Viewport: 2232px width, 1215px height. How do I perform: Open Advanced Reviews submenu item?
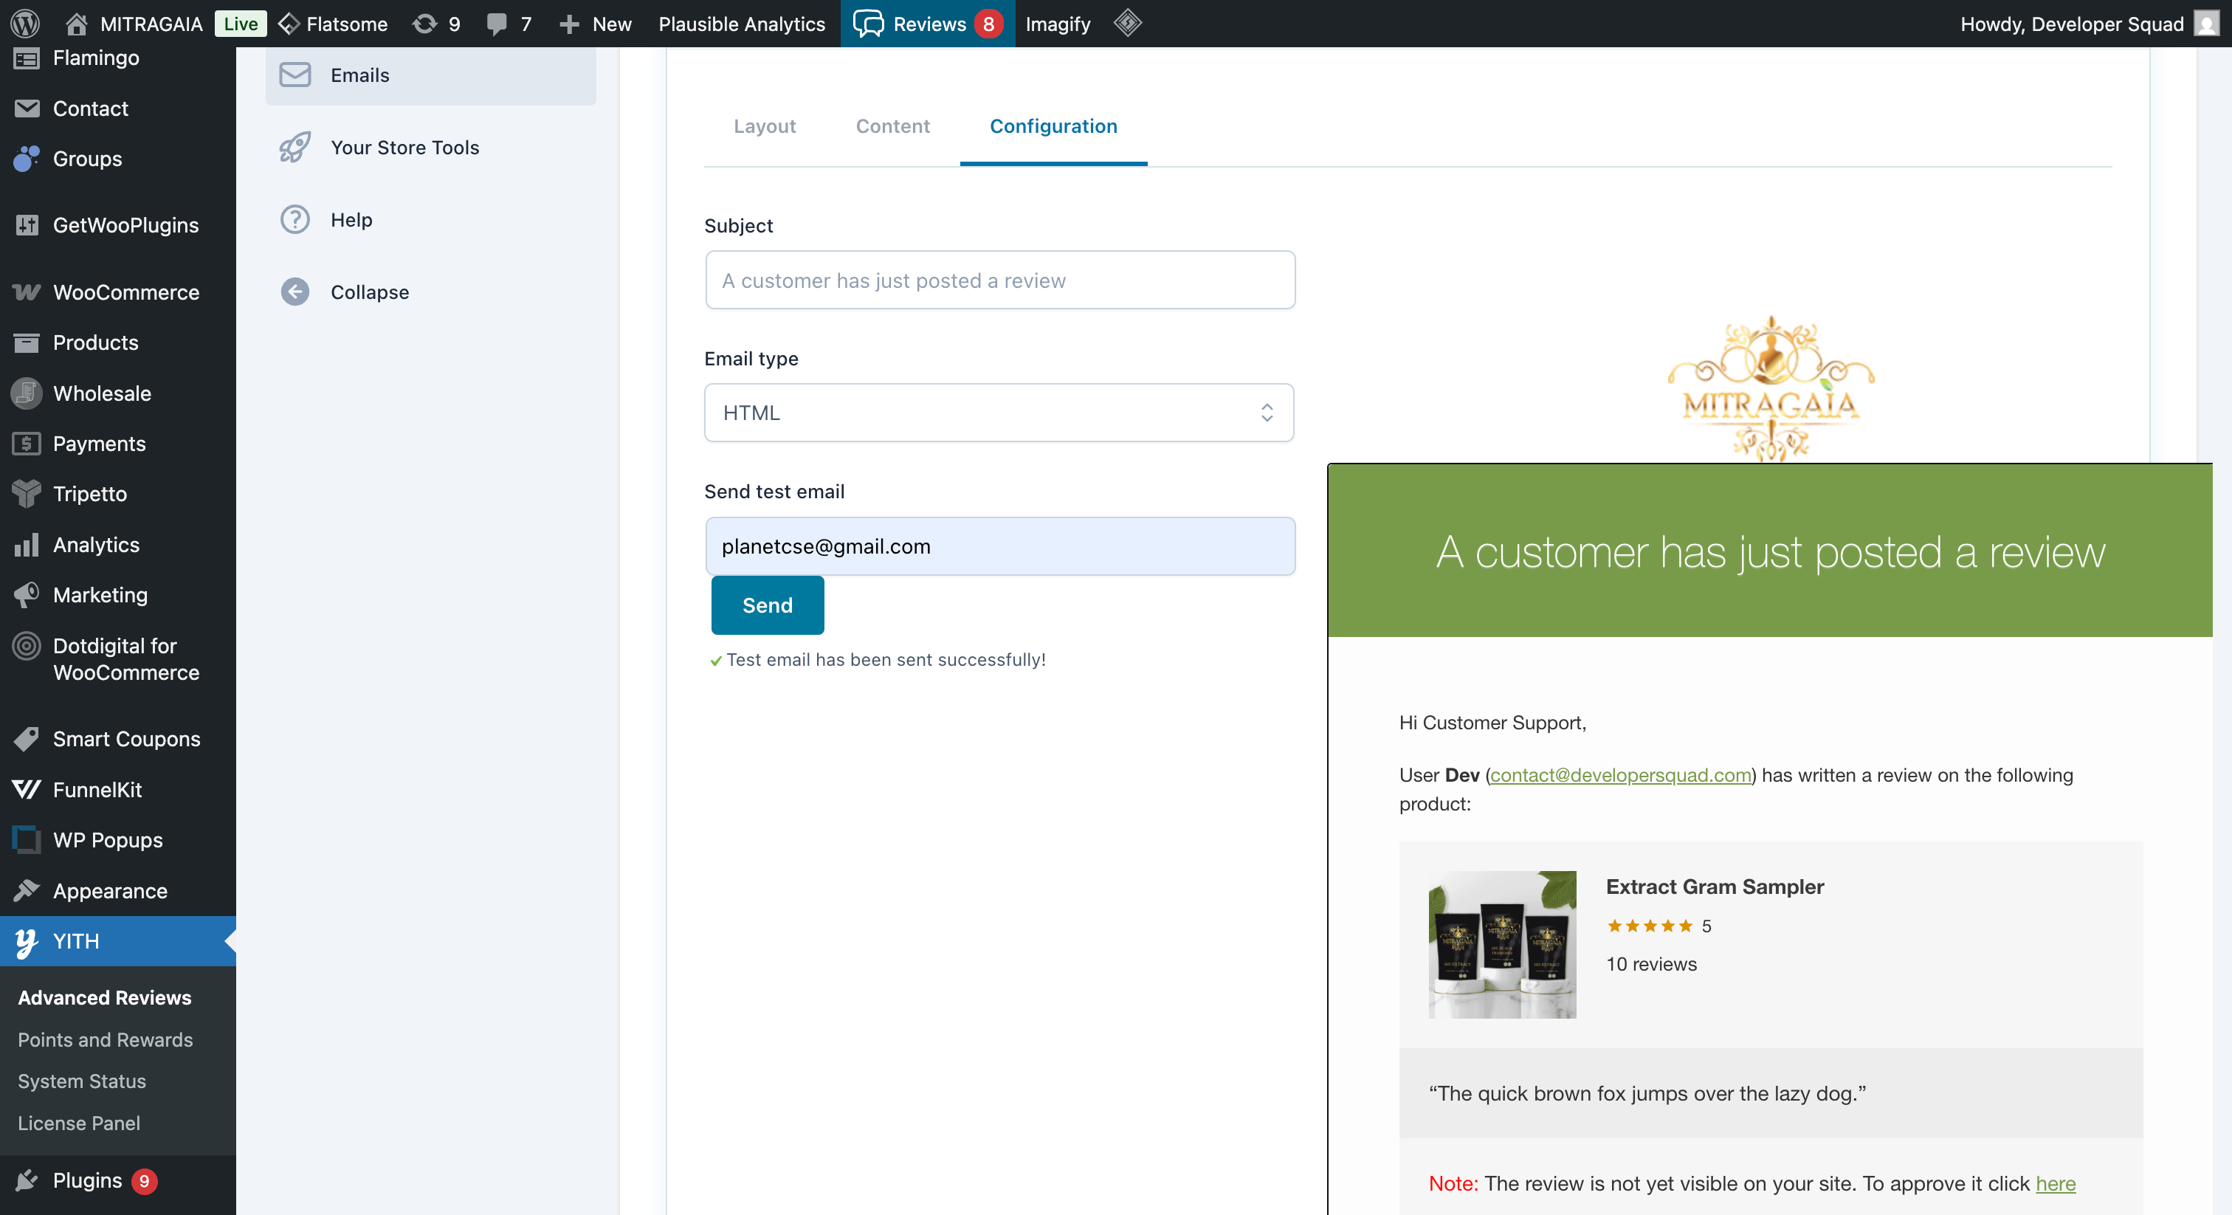click(105, 997)
